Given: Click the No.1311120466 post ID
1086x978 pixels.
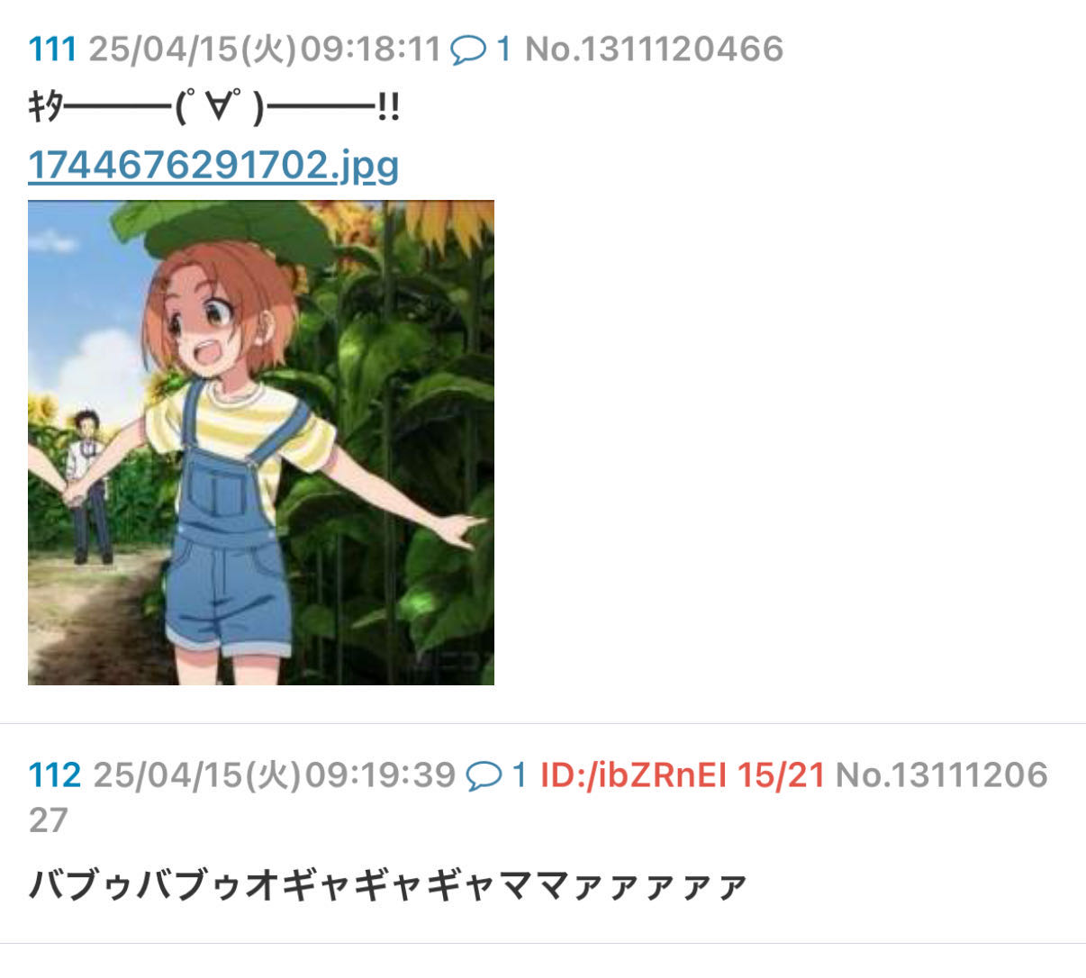Looking at the screenshot, I should (x=654, y=49).
